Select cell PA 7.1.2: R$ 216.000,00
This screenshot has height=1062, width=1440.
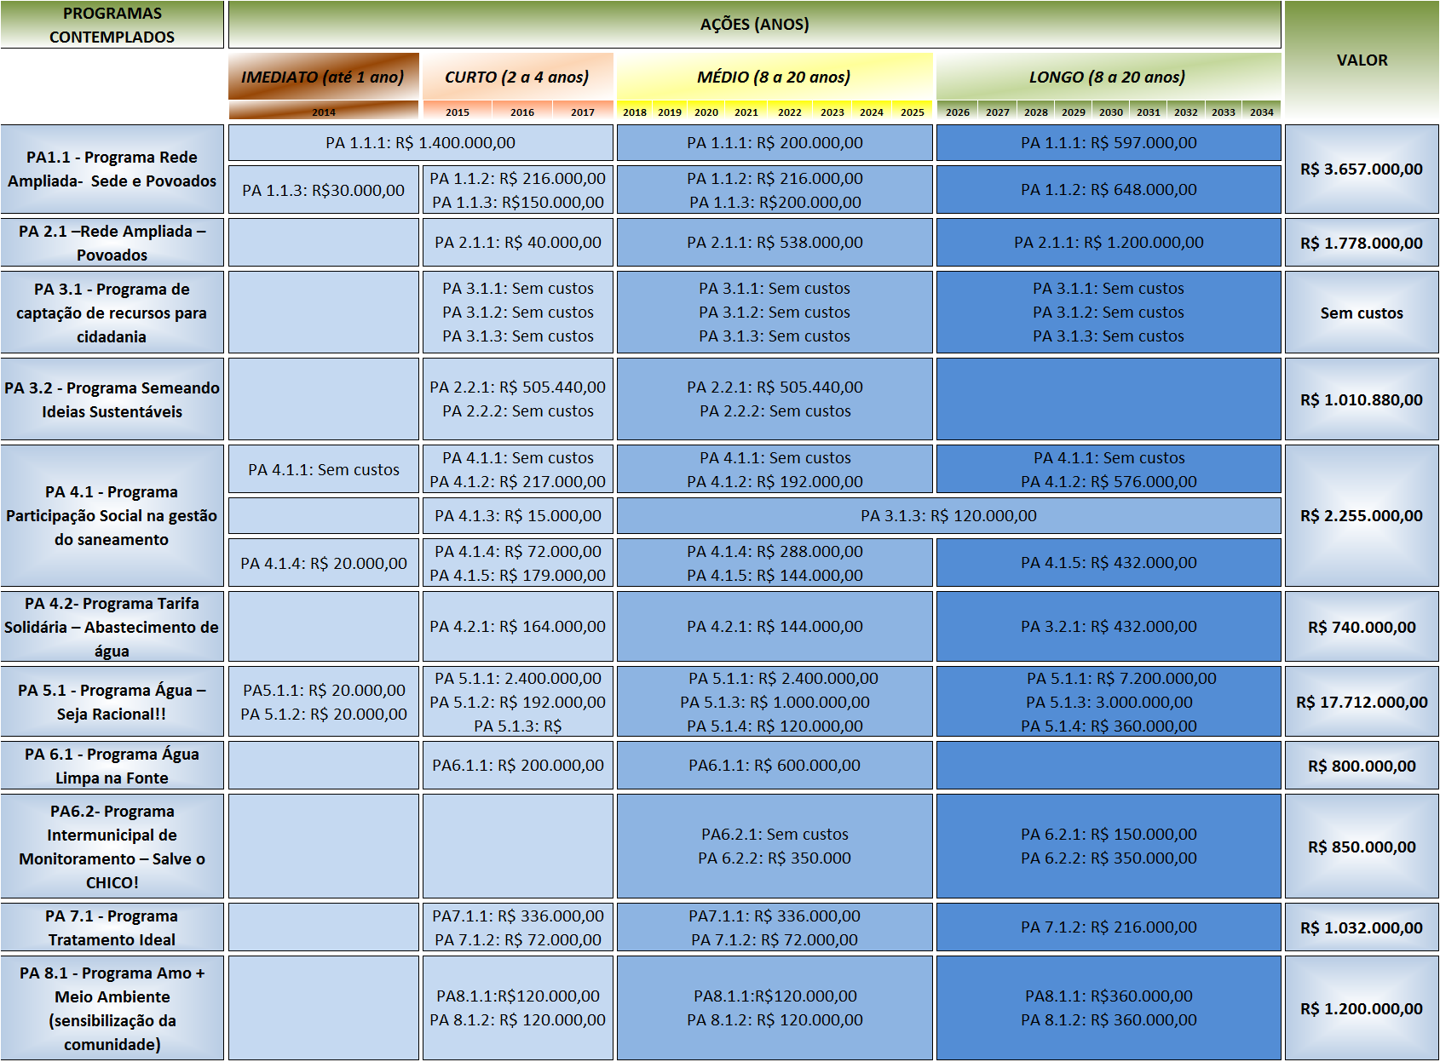coord(1109,927)
